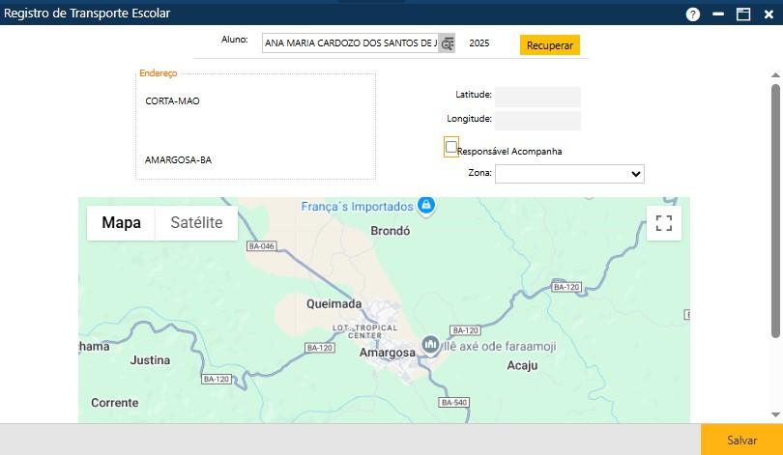The width and height of the screenshot is (783, 455).
Task: Click the student search lookup icon
Action: [447, 43]
